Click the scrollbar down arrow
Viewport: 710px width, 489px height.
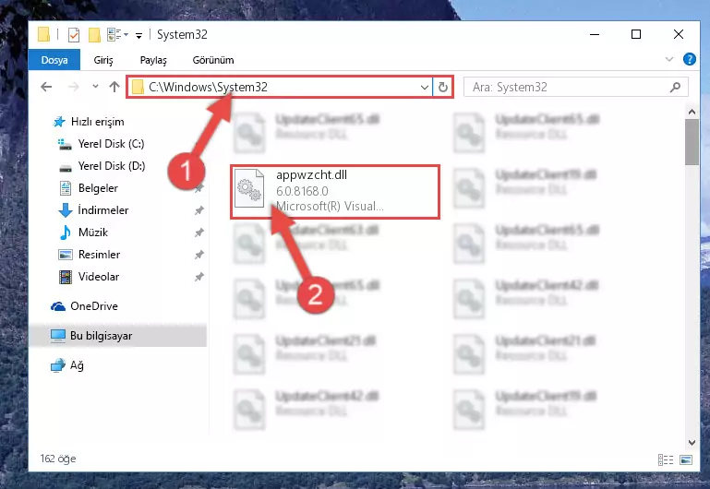(x=692, y=443)
